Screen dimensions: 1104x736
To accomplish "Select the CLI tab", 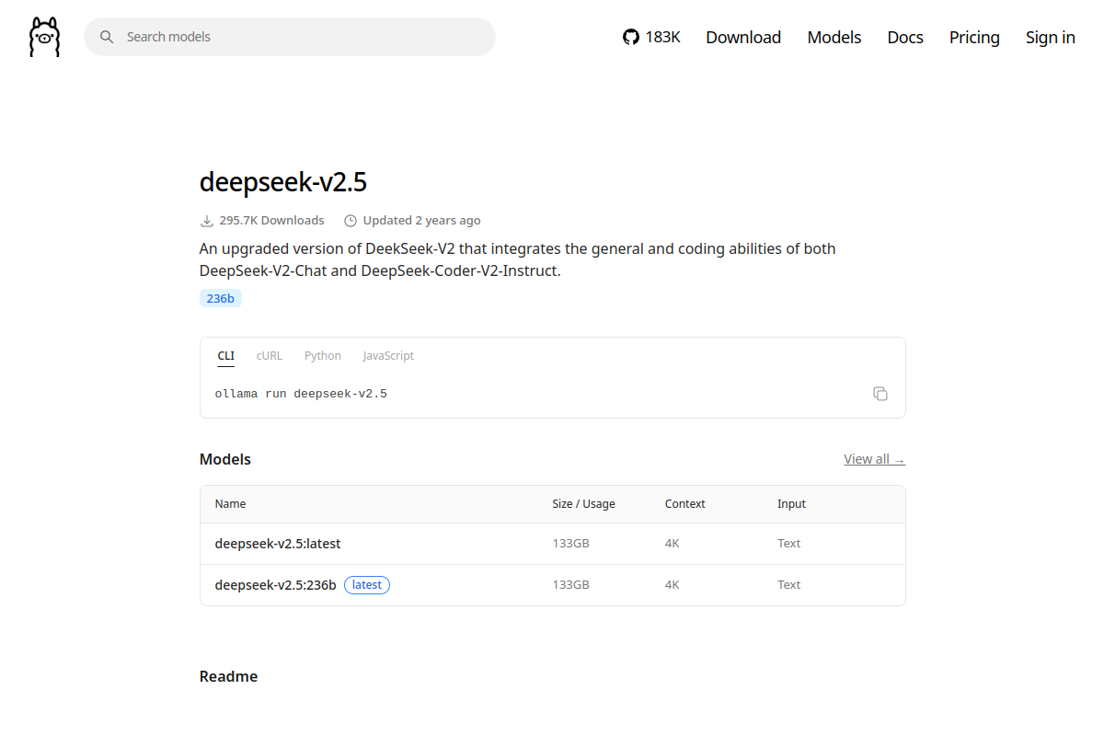I will 226,356.
